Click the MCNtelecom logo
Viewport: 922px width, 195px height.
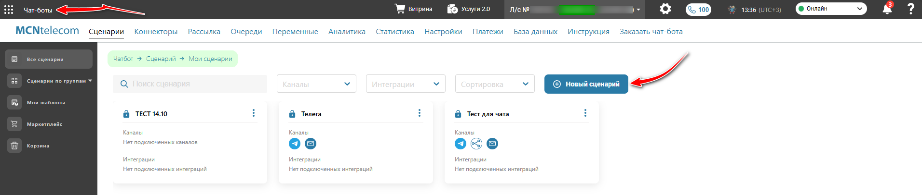point(47,31)
